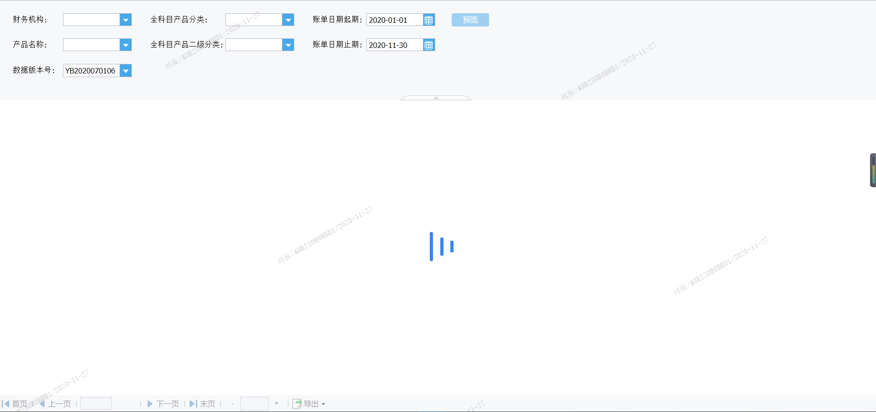Click the 预览 button
Viewport: 876px width, 412px height.
click(470, 20)
